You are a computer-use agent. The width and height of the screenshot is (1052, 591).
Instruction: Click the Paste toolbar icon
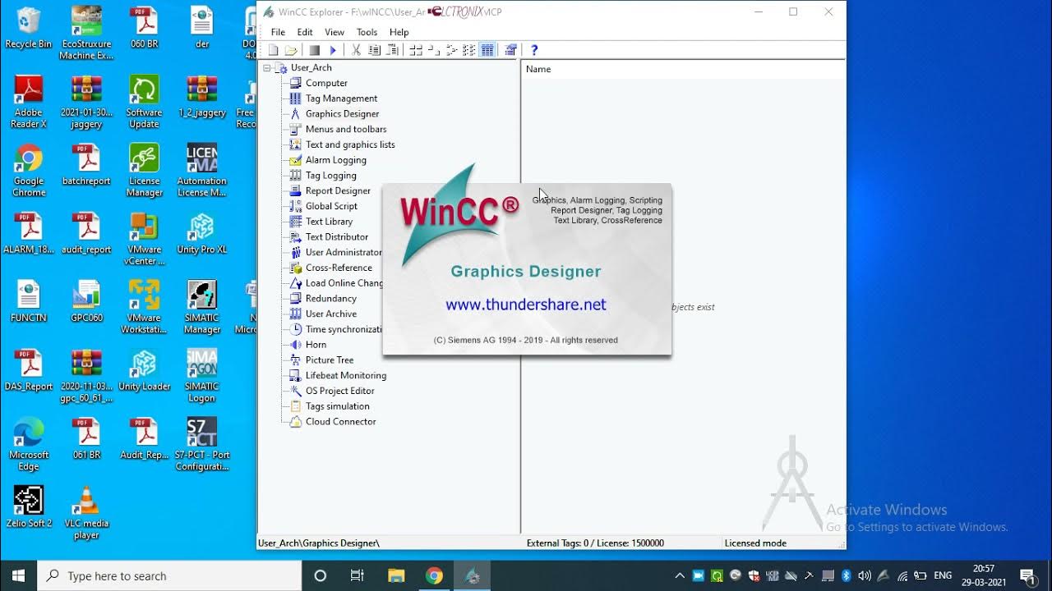point(392,50)
